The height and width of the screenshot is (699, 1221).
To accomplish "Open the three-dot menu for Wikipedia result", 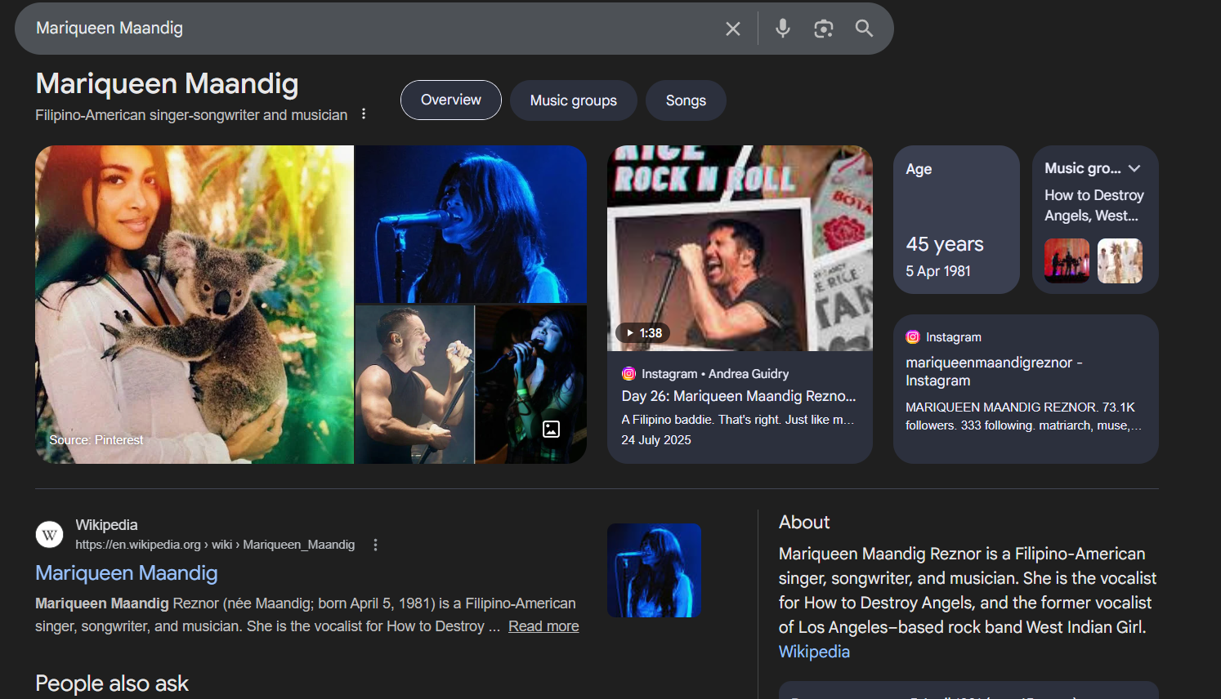I will (376, 545).
